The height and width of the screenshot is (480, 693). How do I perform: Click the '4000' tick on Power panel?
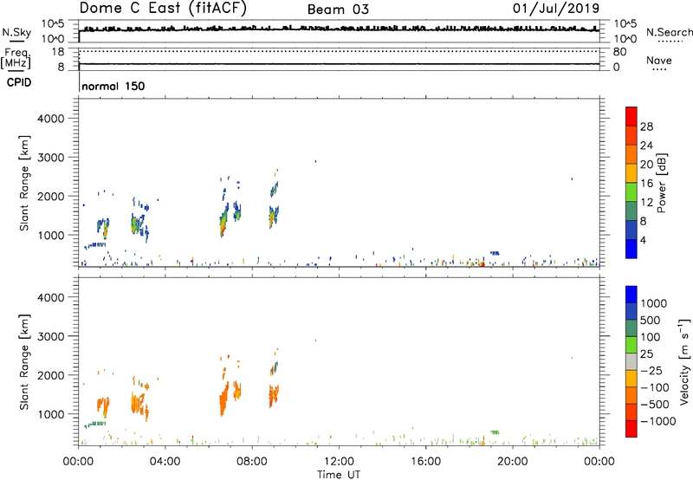tap(50, 119)
